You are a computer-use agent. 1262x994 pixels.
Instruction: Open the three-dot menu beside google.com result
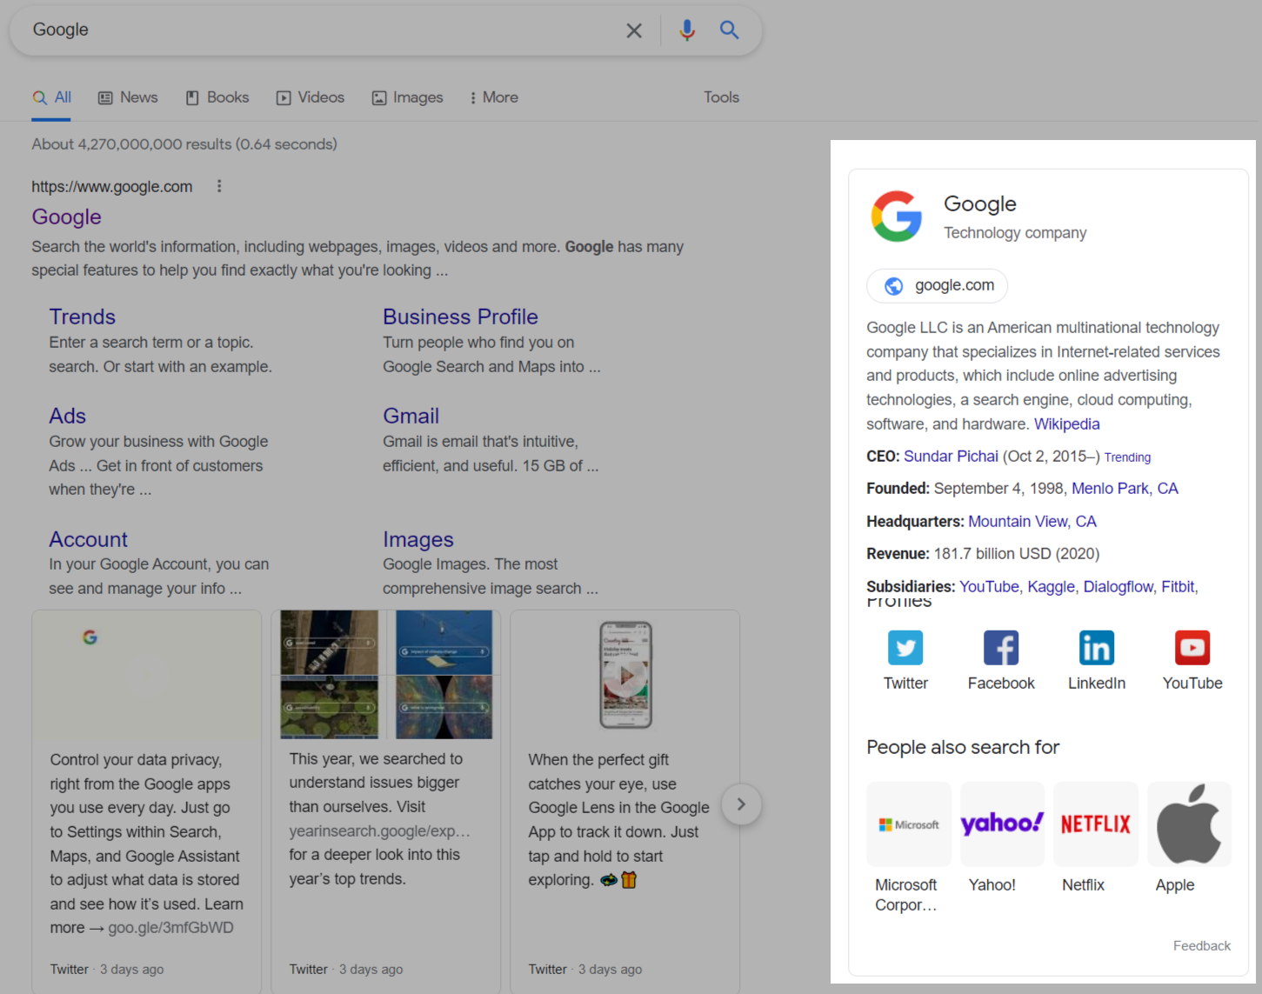tap(219, 186)
